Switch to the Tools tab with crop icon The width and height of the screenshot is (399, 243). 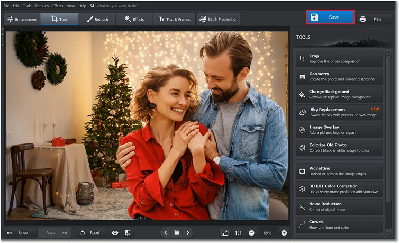point(60,19)
